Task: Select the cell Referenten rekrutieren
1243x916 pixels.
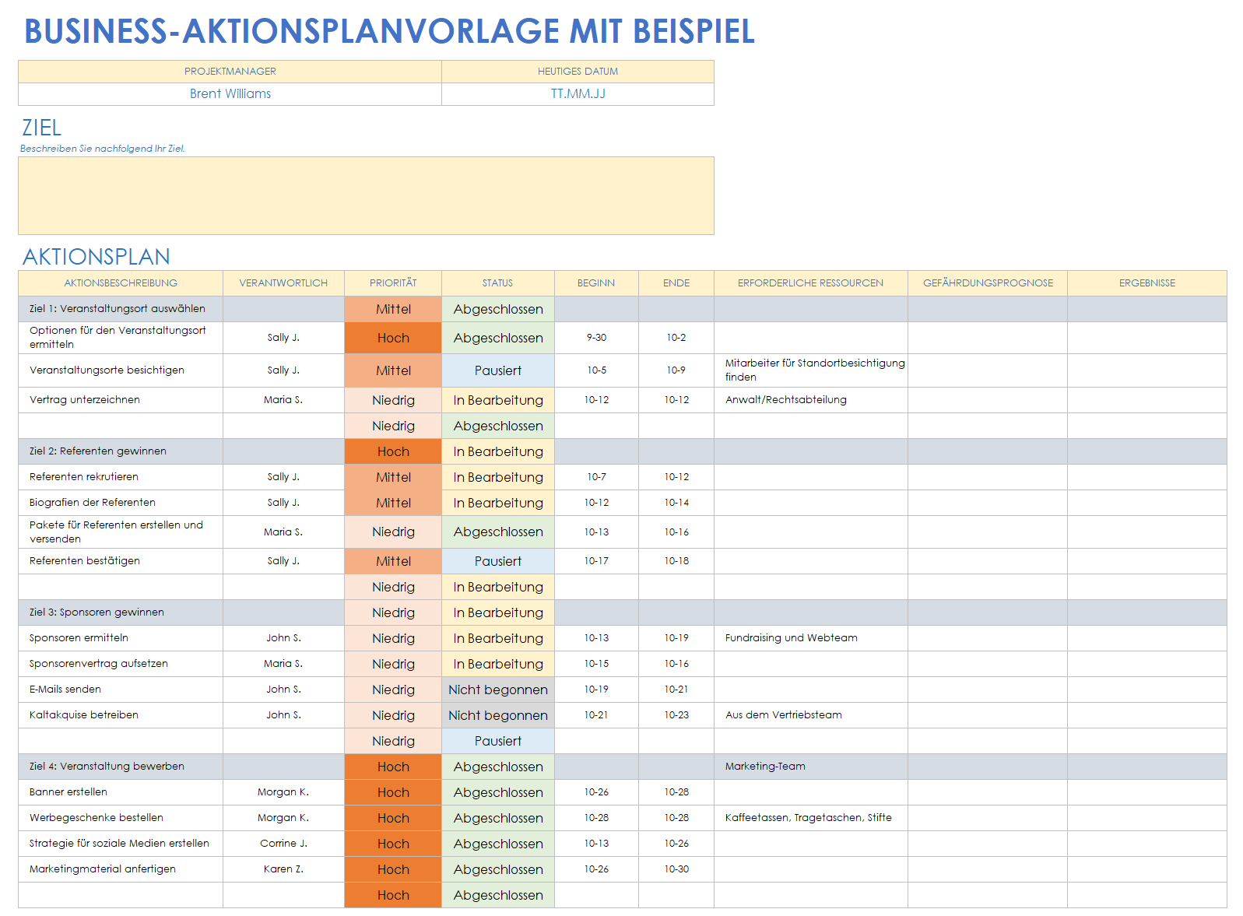Action: [x=121, y=477]
